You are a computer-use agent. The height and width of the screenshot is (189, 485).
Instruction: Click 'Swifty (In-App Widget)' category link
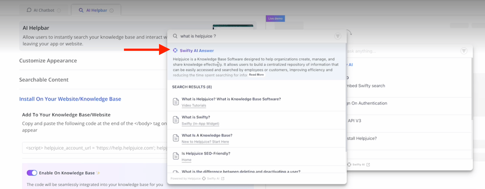click(200, 124)
